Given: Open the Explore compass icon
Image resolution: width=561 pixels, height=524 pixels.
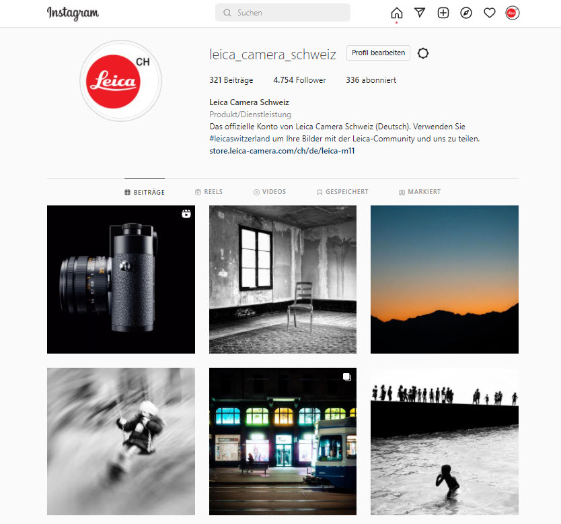Looking at the screenshot, I should 466,13.
